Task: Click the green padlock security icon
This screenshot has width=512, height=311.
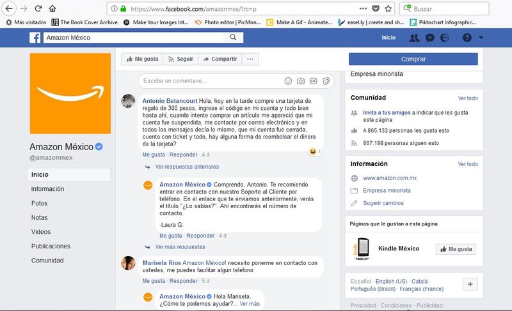Action: (x=123, y=9)
